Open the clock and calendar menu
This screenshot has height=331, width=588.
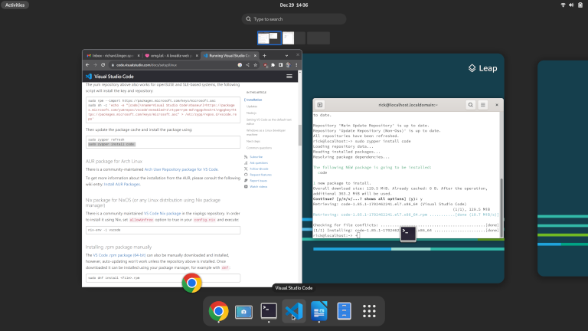click(x=294, y=5)
